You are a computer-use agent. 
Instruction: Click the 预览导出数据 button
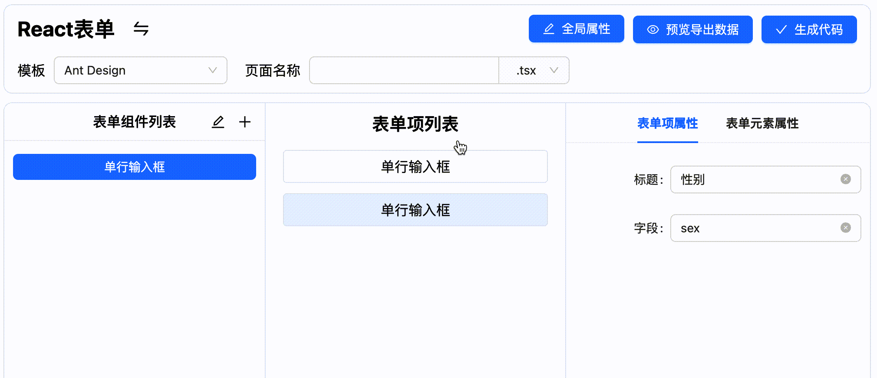692,29
